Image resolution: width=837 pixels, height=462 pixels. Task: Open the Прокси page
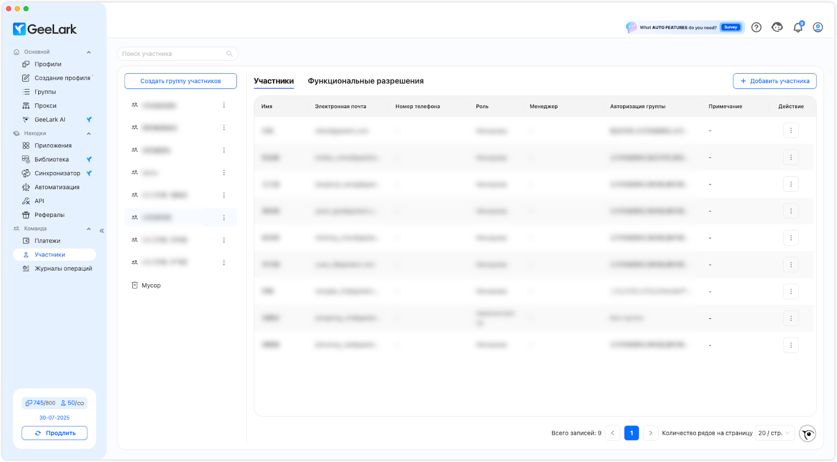click(x=46, y=106)
